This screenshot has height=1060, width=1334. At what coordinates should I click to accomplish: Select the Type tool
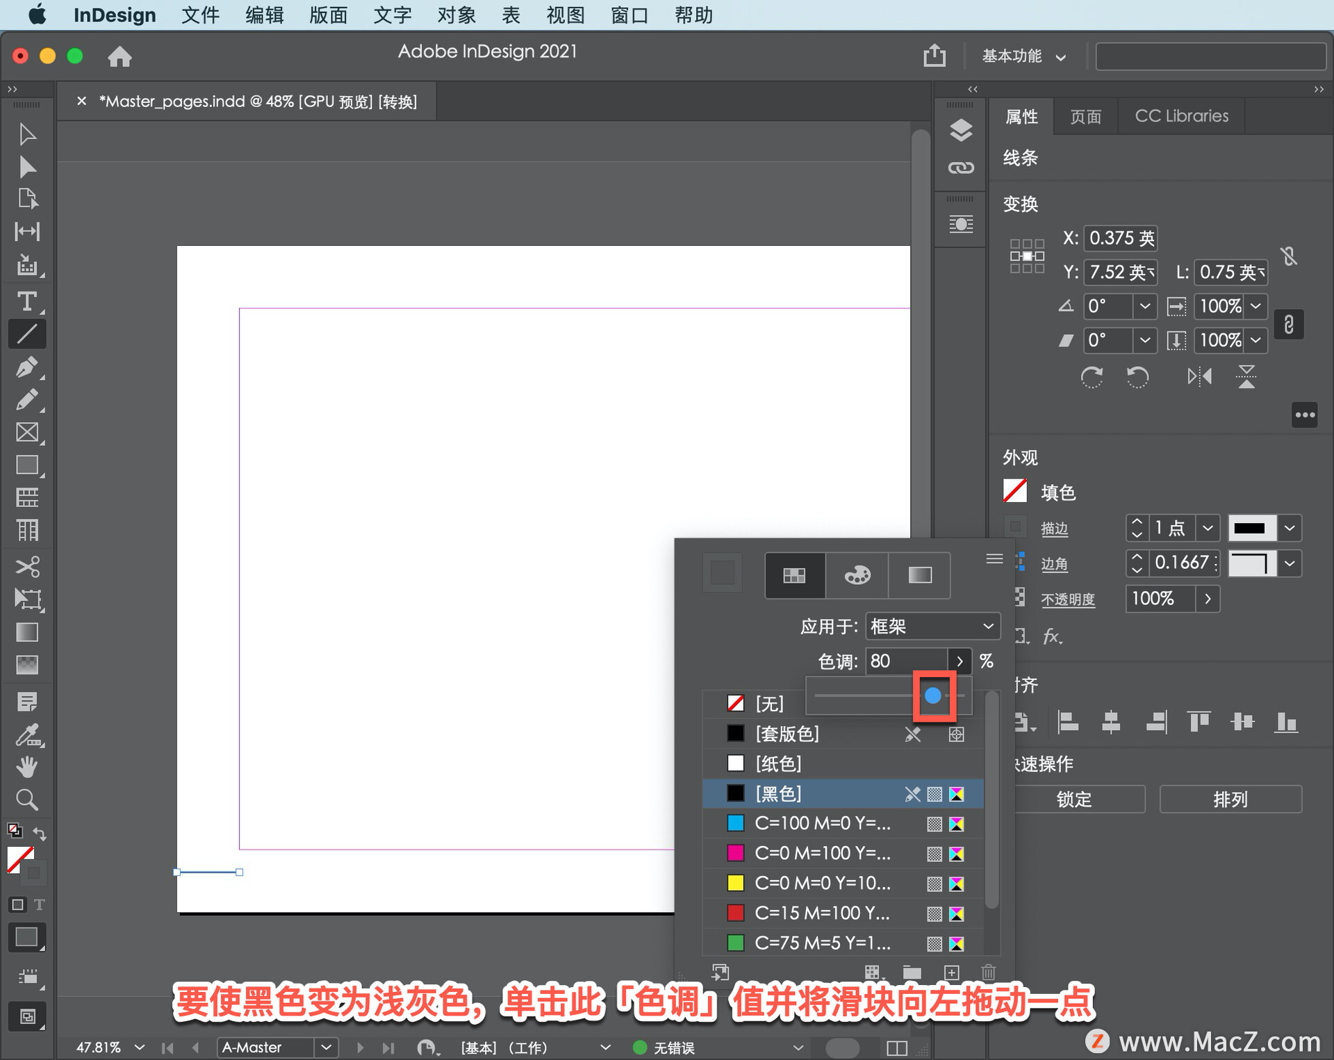[27, 301]
